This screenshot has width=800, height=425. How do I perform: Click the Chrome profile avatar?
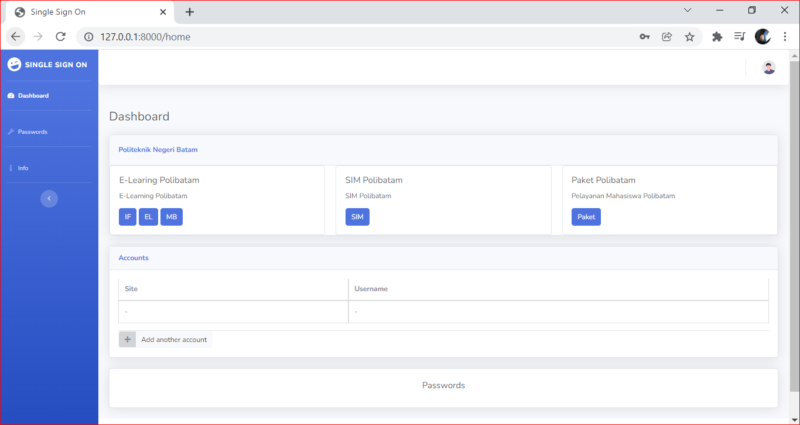pyautogui.click(x=763, y=37)
